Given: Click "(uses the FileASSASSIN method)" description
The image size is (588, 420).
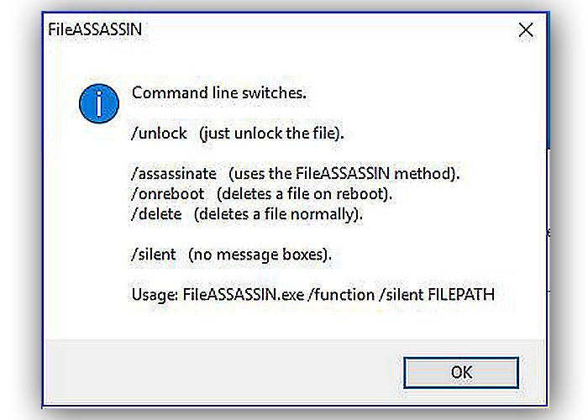Looking at the screenshot, I should [x=344, y=174].
